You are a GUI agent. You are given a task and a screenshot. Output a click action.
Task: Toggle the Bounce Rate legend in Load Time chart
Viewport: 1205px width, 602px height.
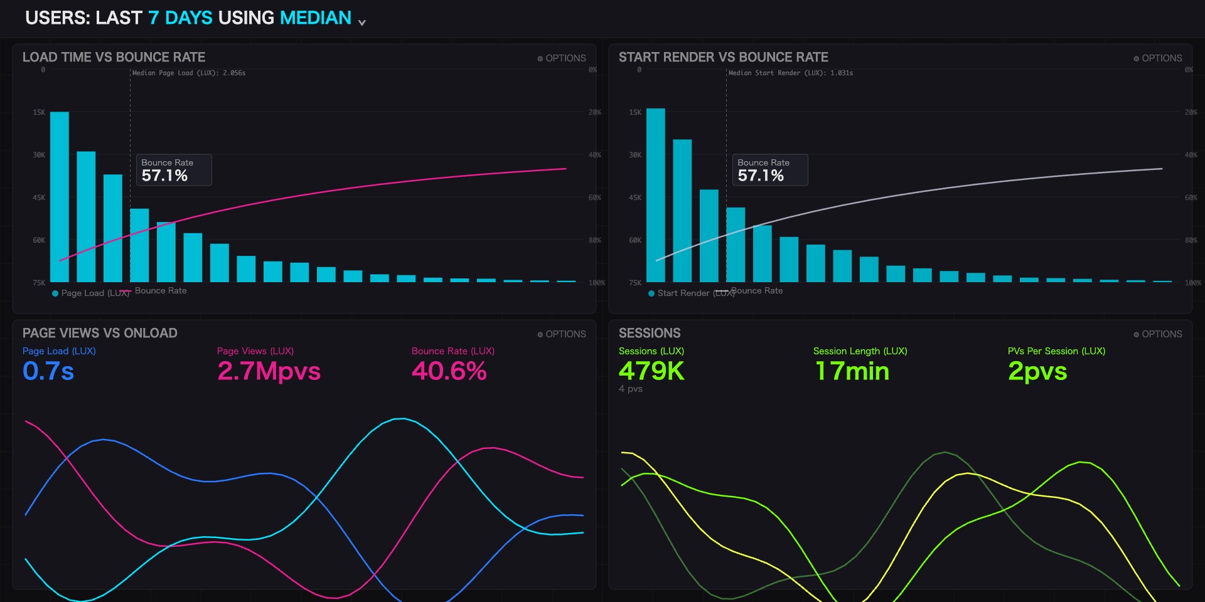(160, 290)
